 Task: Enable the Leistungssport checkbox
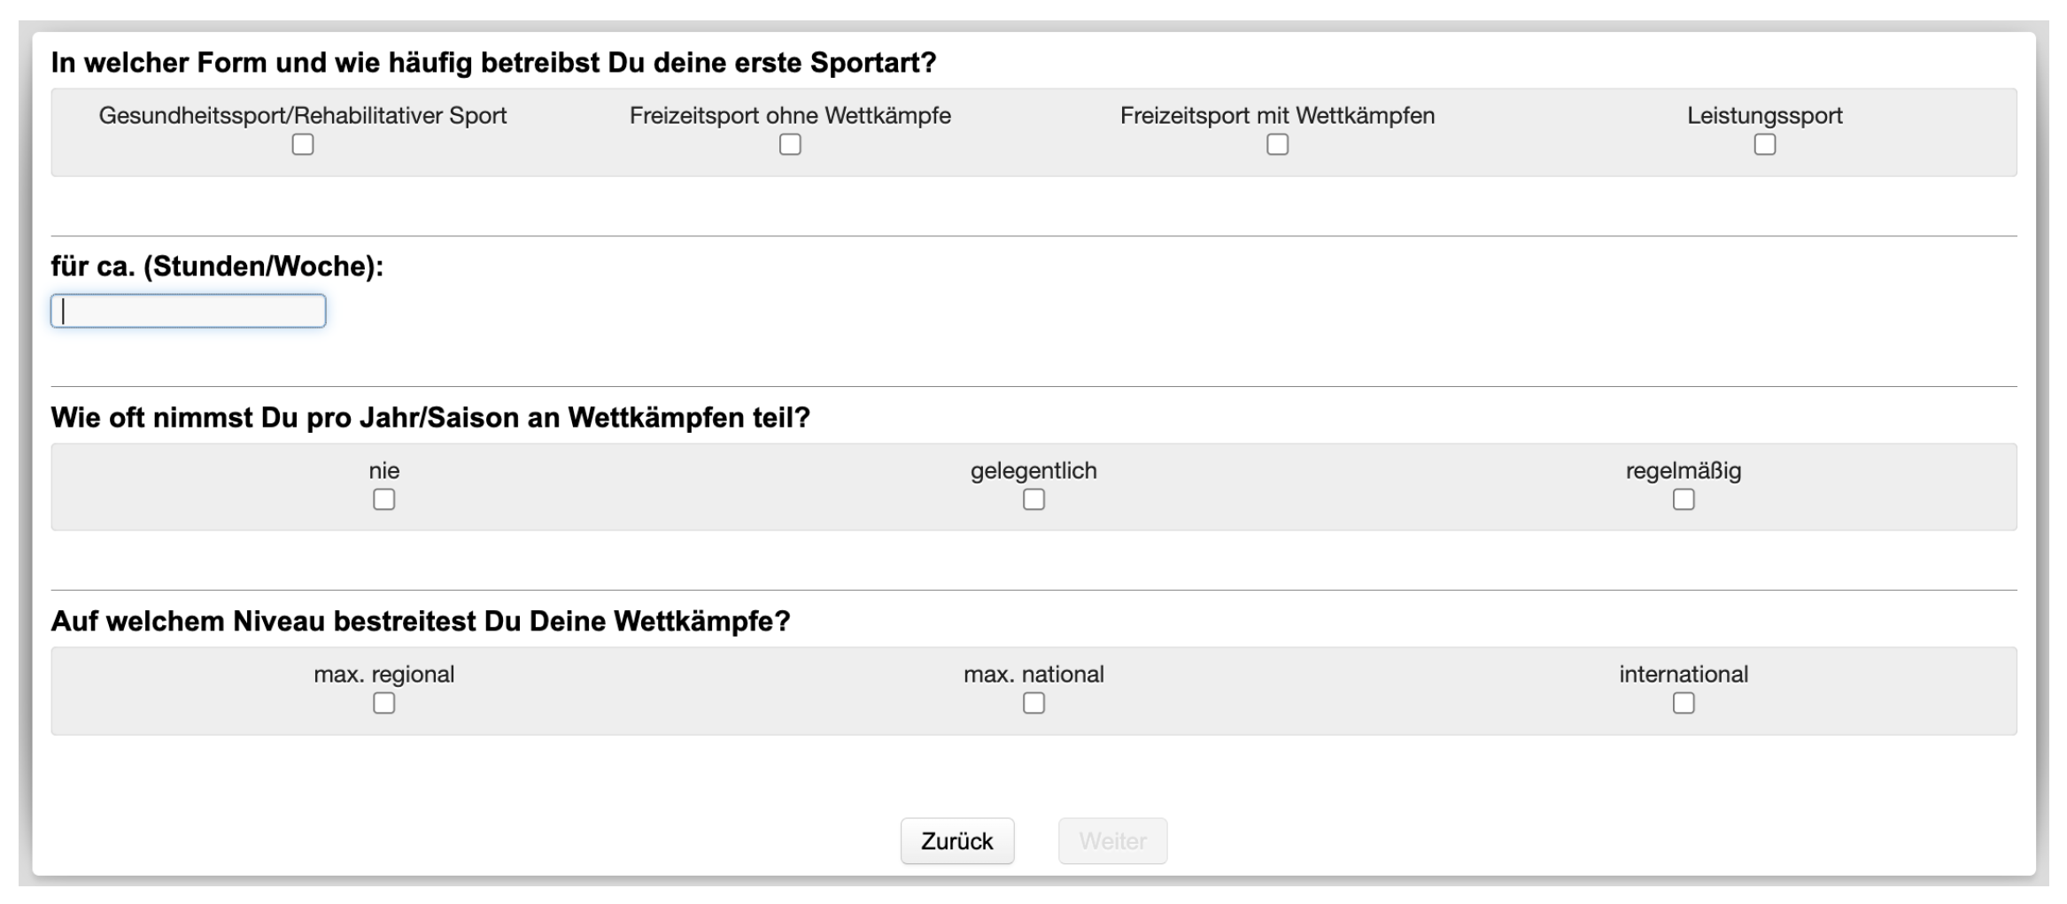coord(1764,144)
